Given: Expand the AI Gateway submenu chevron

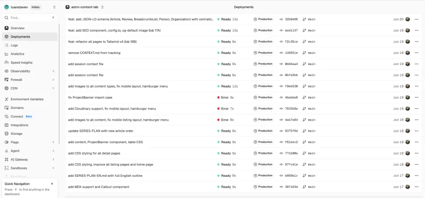Looking at the screenshot, I should [53, 160].
